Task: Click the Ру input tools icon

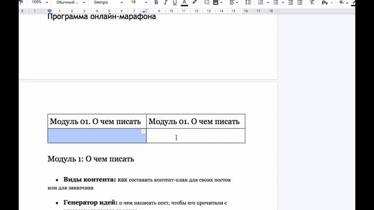Action: [325, 2]
